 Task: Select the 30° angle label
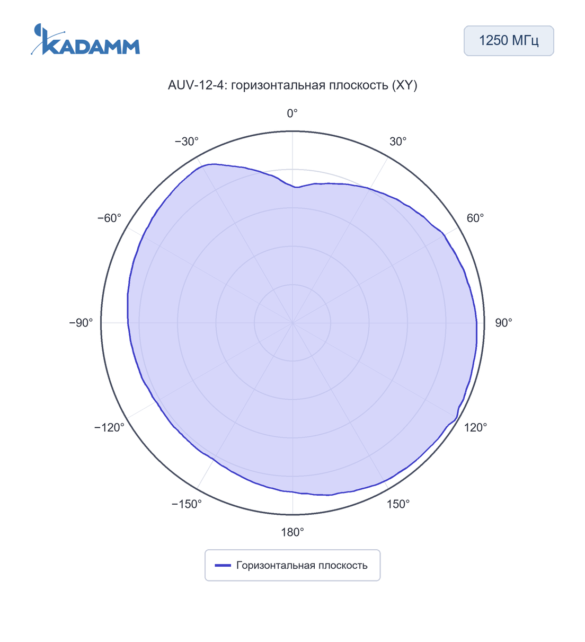tap(398, 142)
